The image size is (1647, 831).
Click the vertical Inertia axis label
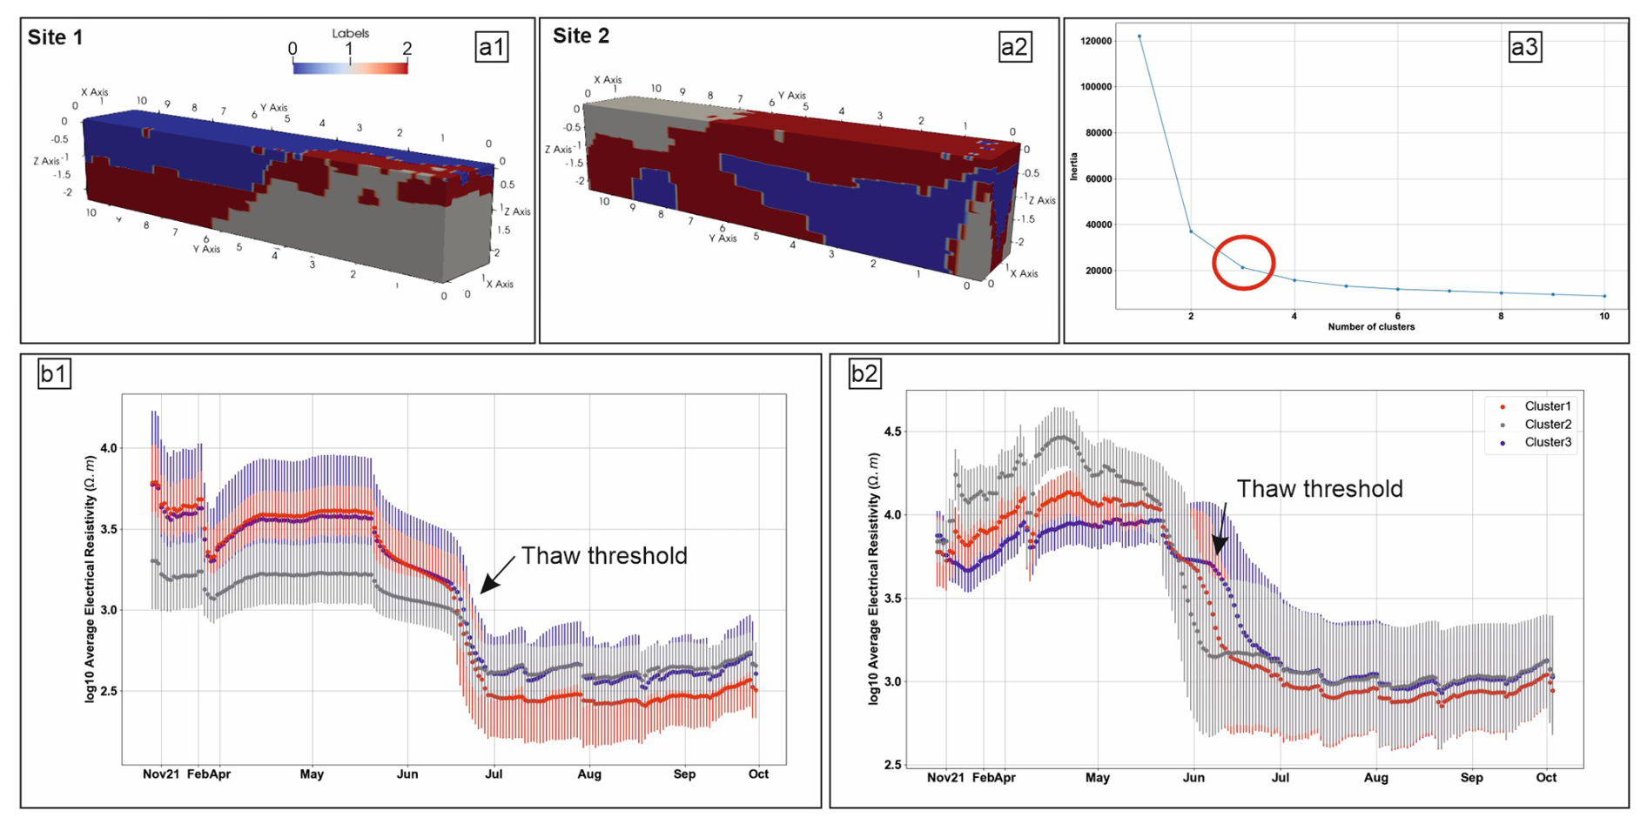coord(1074,167)
